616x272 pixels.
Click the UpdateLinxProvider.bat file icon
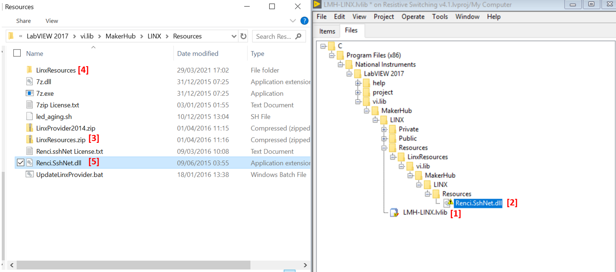pyautogui.click(x=30, y=175)
